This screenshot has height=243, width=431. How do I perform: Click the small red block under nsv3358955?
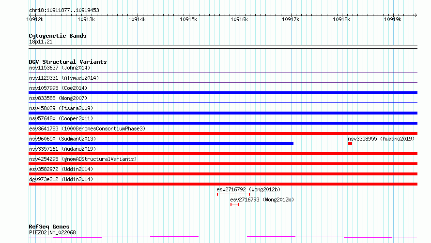pos(350,143)
